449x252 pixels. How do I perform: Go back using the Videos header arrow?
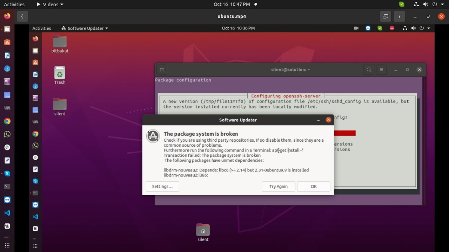(x=22, y=16)
